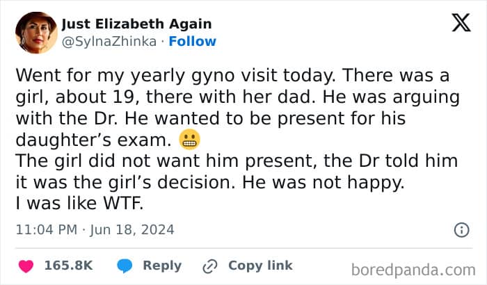Click the Jun 18, 2024 date
Screen dimensions: 487x285
(131, 229)
